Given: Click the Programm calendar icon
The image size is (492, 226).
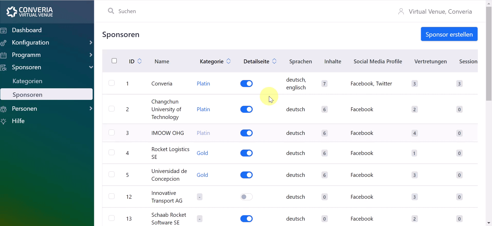Looking at the screenshot, I should click(x=4, y=55).
